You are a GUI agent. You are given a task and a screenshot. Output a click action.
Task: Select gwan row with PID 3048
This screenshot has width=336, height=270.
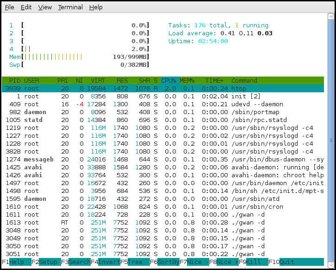pos(163,231)
